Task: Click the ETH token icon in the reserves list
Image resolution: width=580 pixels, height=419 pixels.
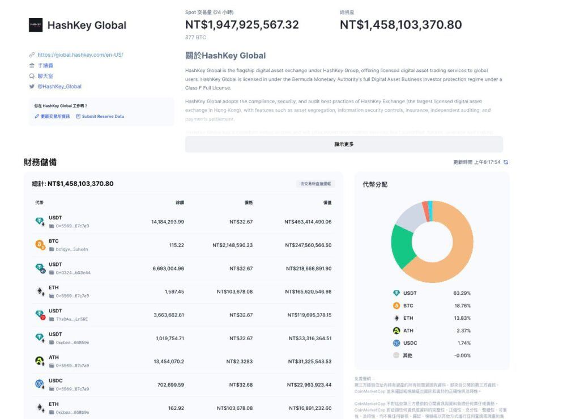Action: pos(39,290)
